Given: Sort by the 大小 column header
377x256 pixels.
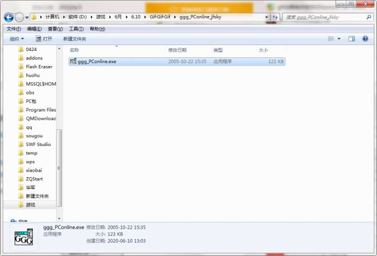Looking at the screenshot, I should (x=263, y=50).
